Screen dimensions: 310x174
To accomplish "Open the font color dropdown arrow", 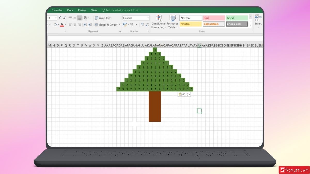I will coord(65,25).
